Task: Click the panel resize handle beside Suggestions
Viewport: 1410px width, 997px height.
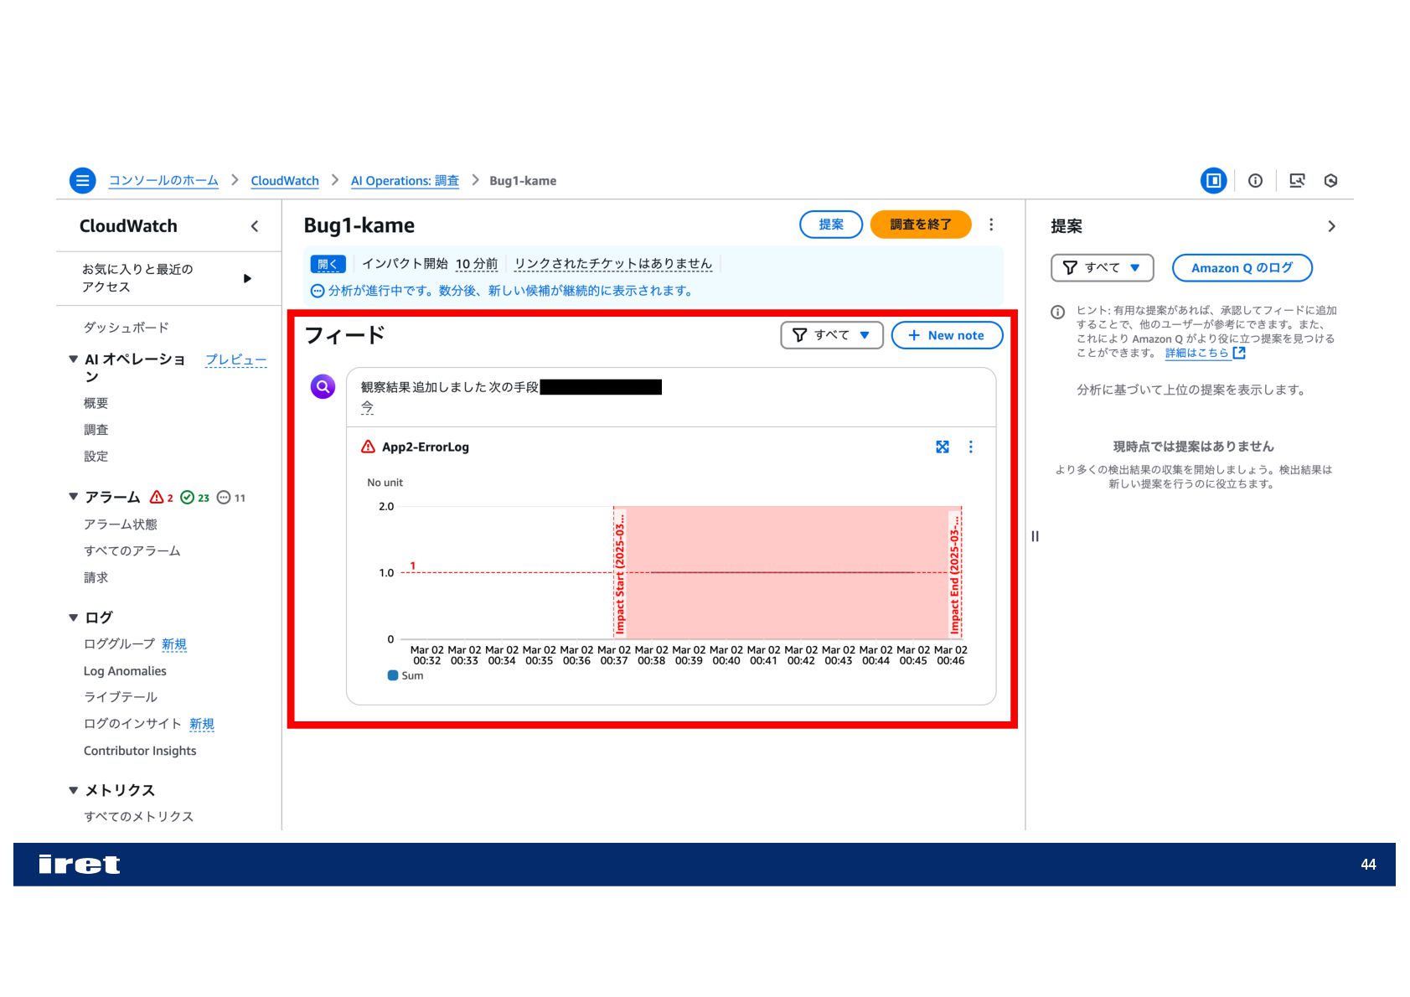Action: pyautogui.click(x=1036, y=536)
